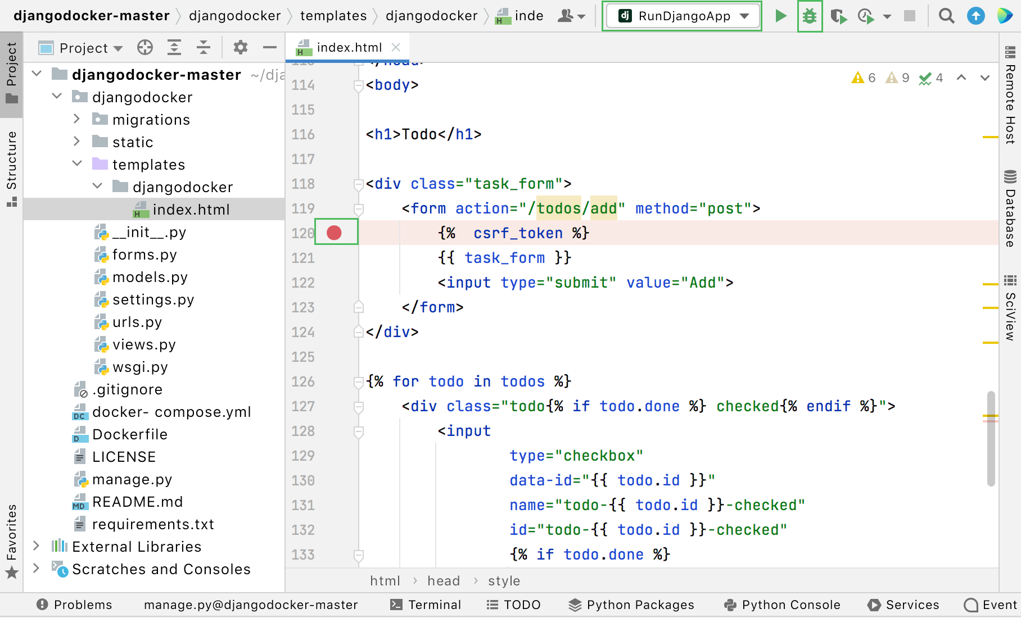
Task: Fold the form element on line 119
Action: [358, 208]
